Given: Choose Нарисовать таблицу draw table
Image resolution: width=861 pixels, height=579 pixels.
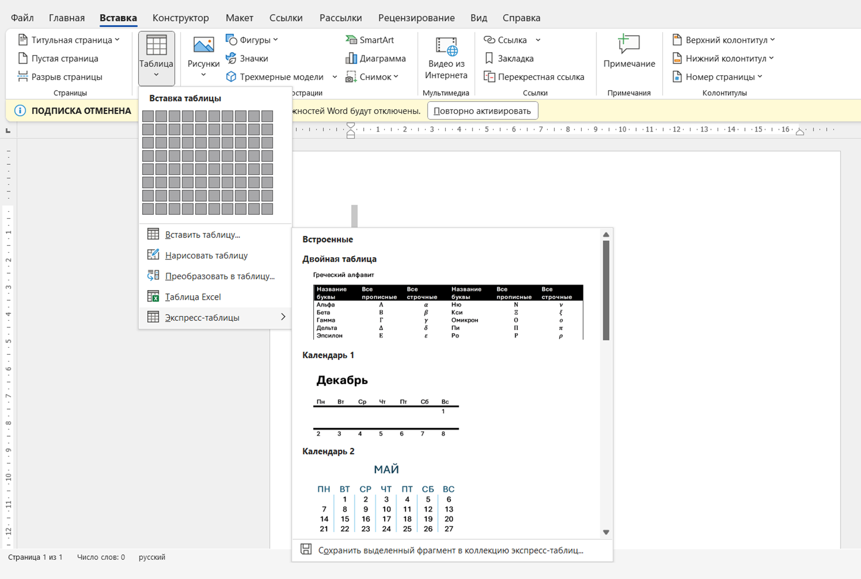Looking at the screenshot, I should click(x=215, y=256).
